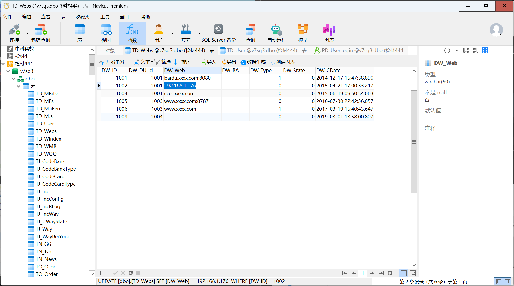Switch to grid view
Screen dimensions: 514x286
point(404,273)
